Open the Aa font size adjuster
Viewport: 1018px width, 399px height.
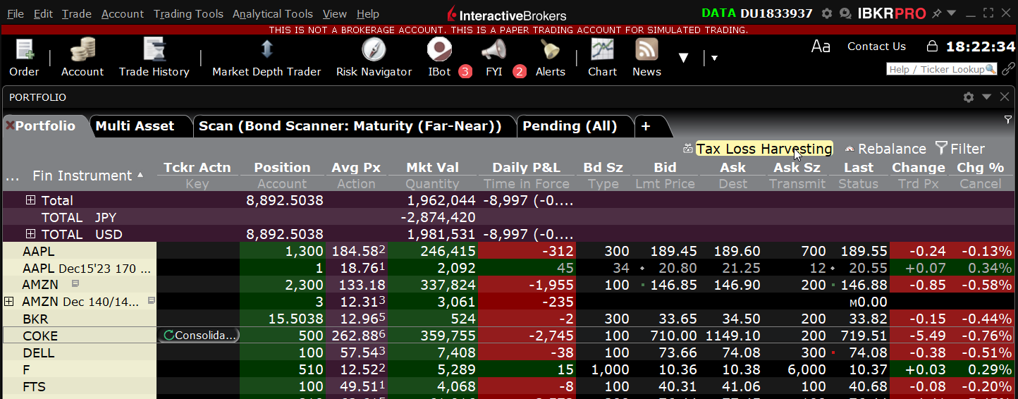821,47
